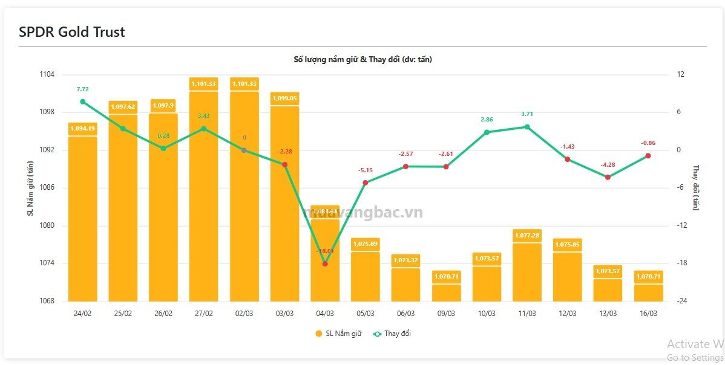Click the 26/02 bar labeled 1,097.9
Screen dimensions: 725x365
(163, 207)
